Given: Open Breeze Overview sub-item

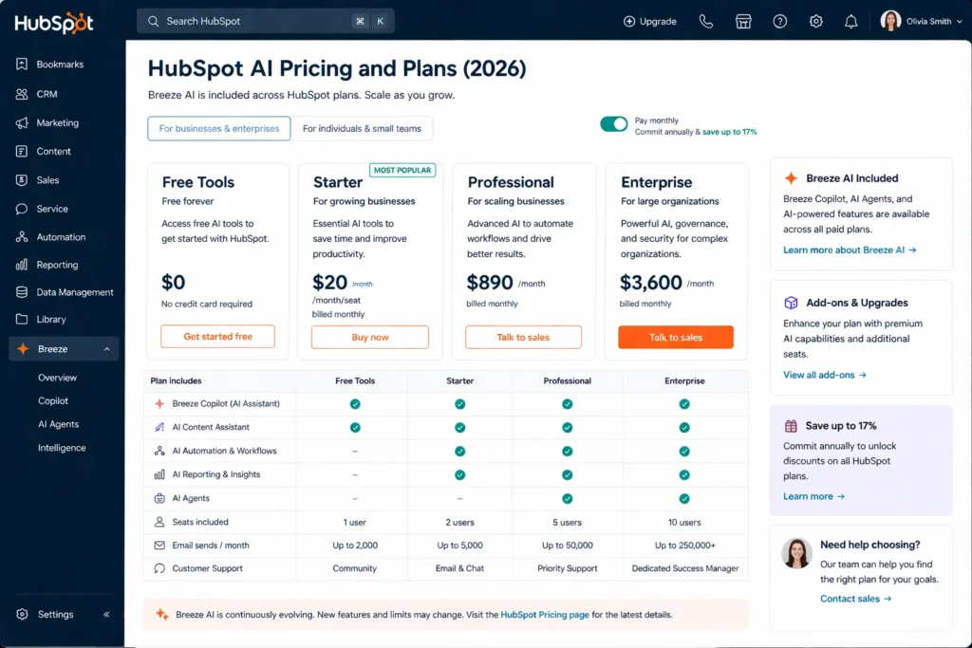Looking at the screenshot, I should tap(57, 378).
